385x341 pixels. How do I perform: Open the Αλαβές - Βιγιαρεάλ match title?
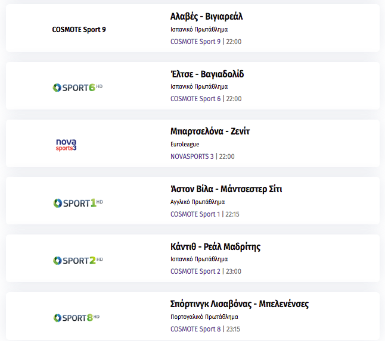206,17
